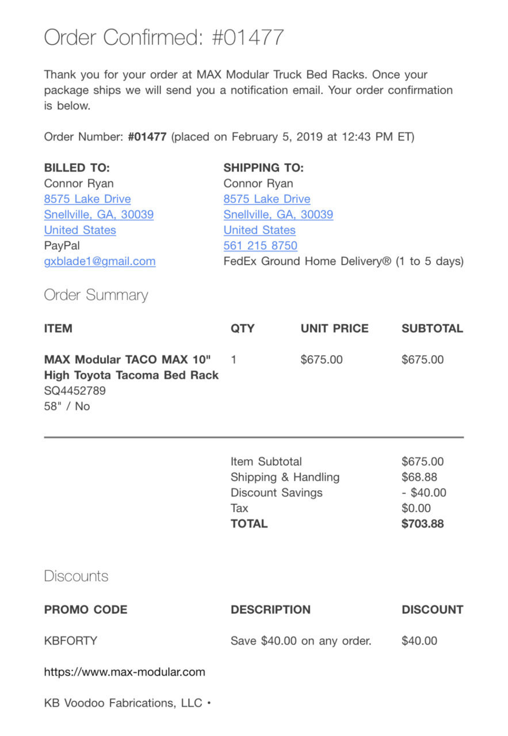Viewport: 508px width, 736px height.
Task: Click the KBFORTY promo code
Action: [71, 641]
